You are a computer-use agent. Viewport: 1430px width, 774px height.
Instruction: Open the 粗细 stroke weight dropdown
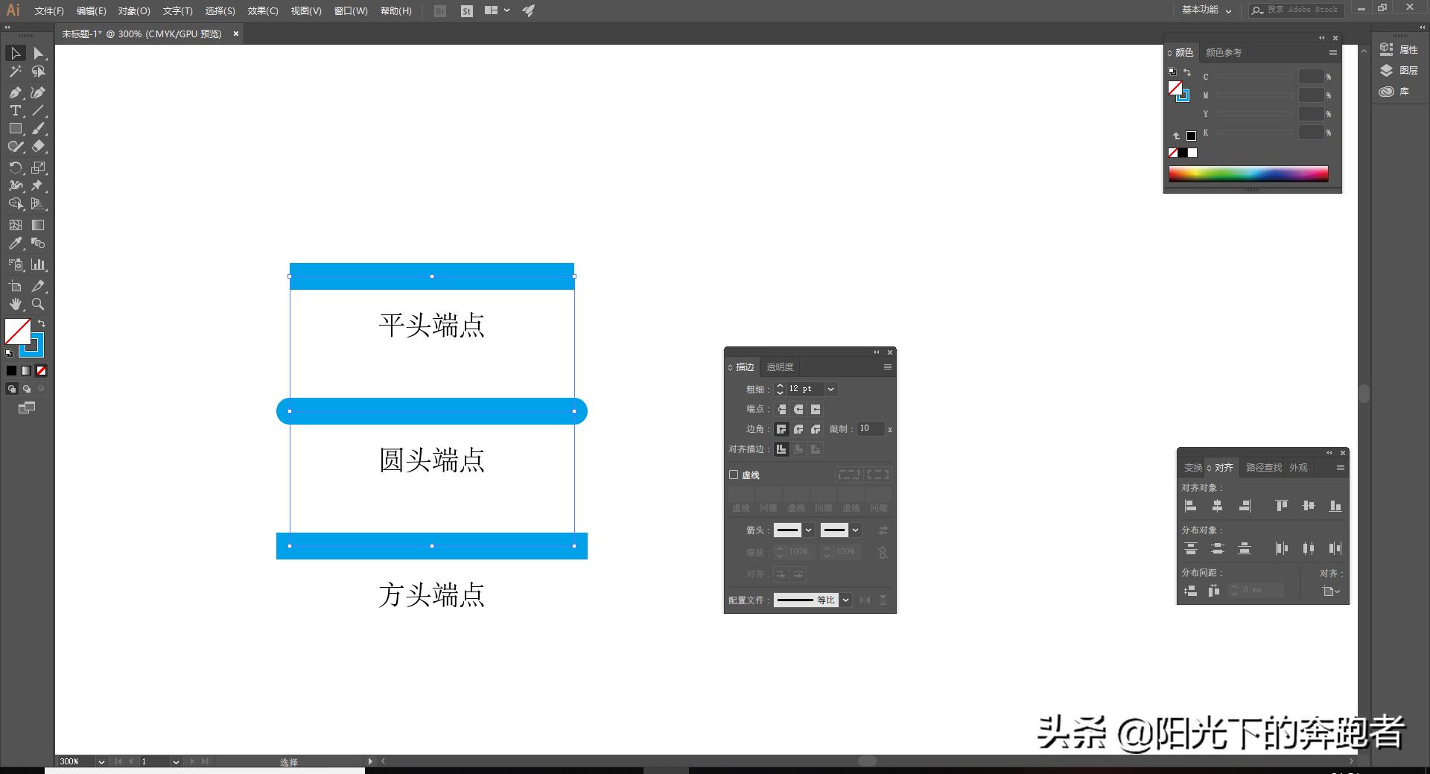(830, 389)
